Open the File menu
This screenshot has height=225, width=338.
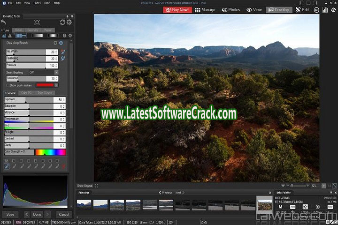10,3
